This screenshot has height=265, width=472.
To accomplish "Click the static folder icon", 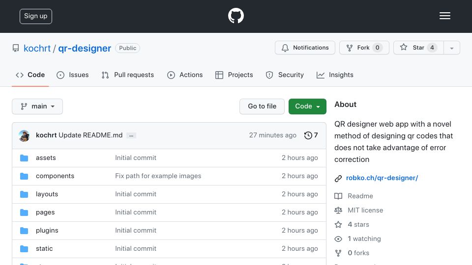I will coord(24,249).
